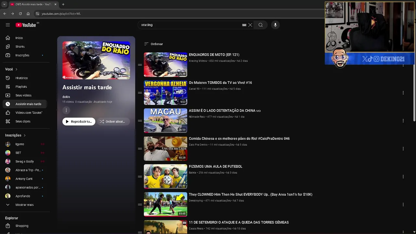Open options for AULA DE FUTEBOL video
The width and height of the screenshot is (416, 234).
(x=403, y=176)
